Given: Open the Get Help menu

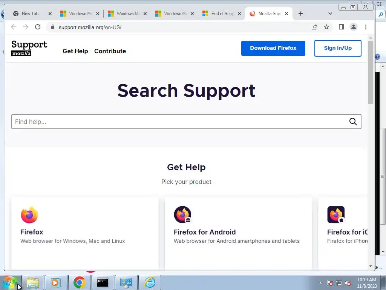Looking at the screenshot, I should pyautogui.click(x=75, y=51).
